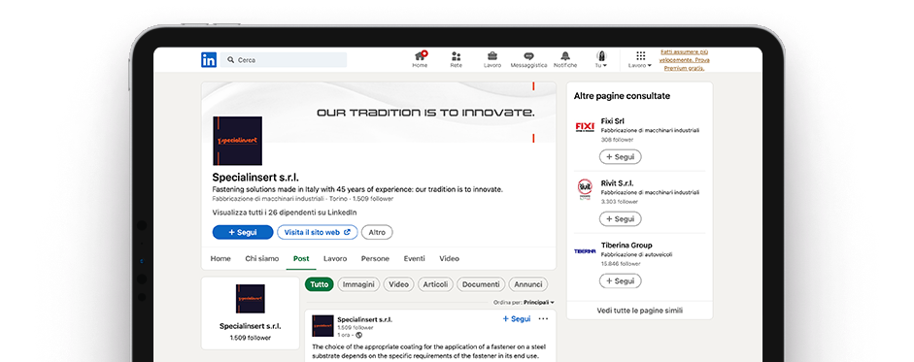This screenshot has width=914, height=362.
Task: Click the Fixi logo icon
Action: [x=585, y=127]
